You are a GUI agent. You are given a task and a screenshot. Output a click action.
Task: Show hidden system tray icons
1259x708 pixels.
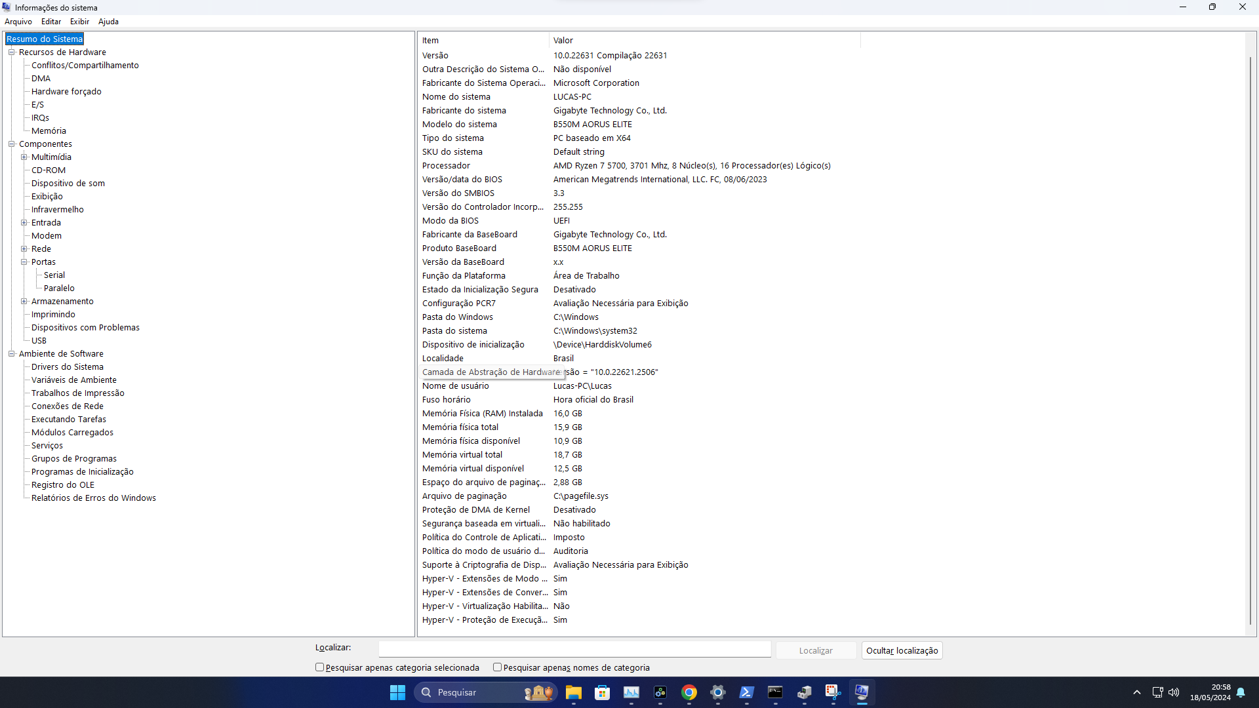coord(1137,692)
